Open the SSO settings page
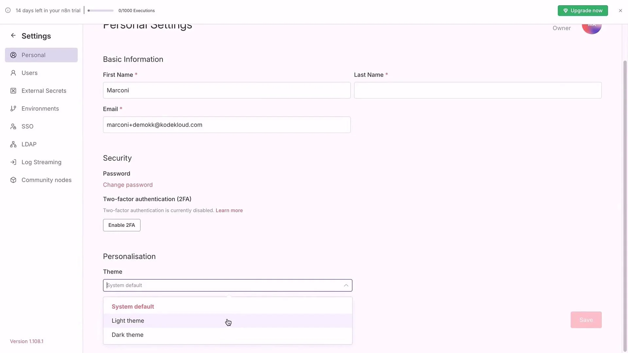 (41, 126)
